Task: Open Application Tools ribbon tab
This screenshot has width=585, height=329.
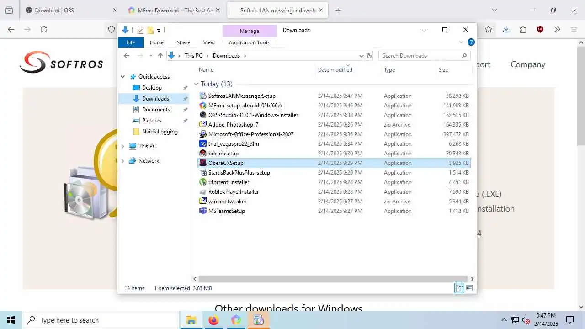Action: tap(250, 42)
